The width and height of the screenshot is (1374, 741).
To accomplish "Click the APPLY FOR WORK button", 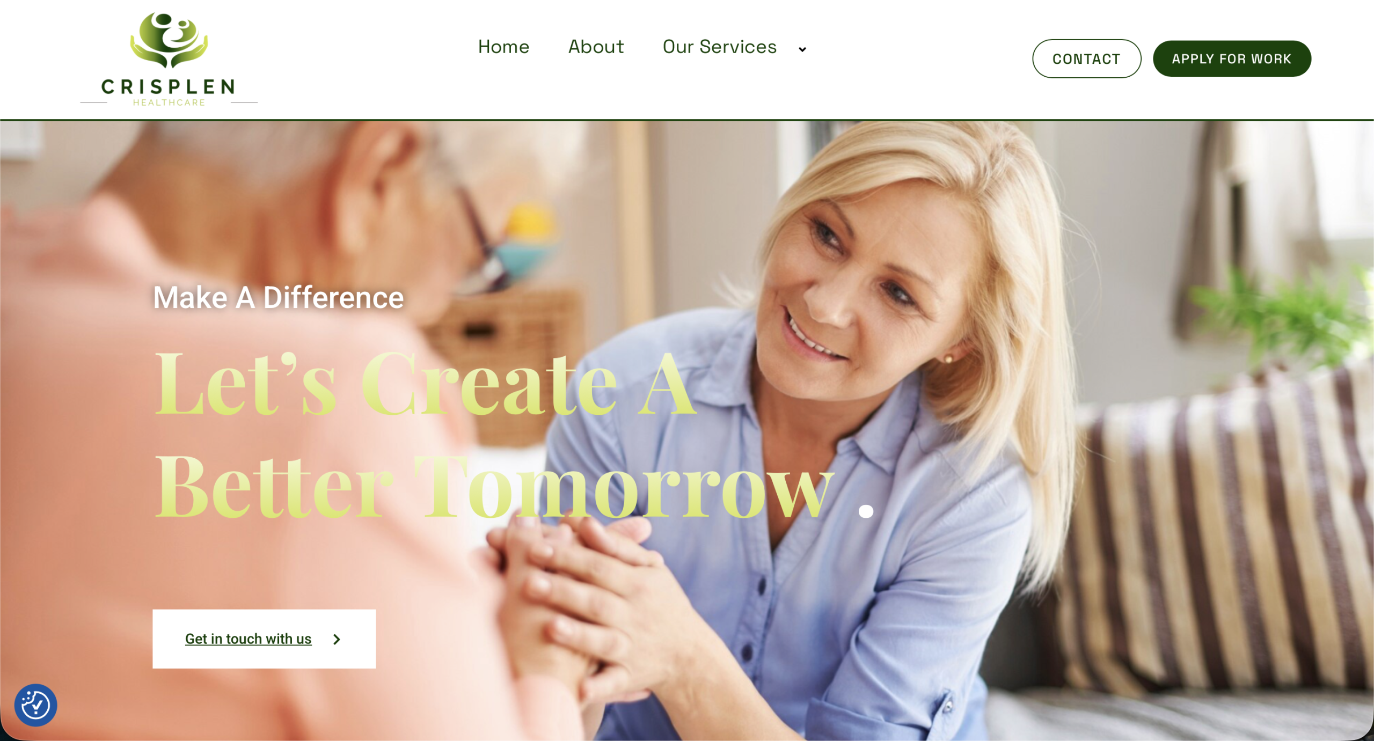I will point(1231,58).
